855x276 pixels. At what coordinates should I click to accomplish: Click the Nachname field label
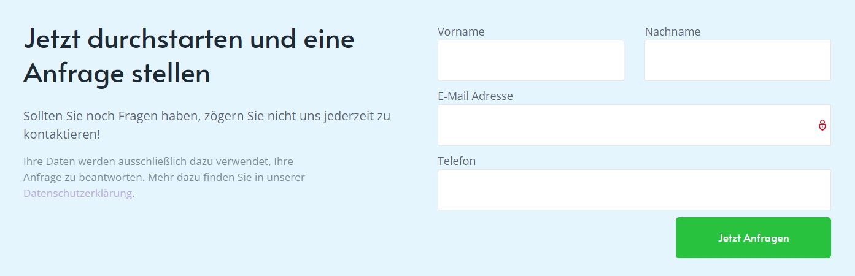[673, 31]
